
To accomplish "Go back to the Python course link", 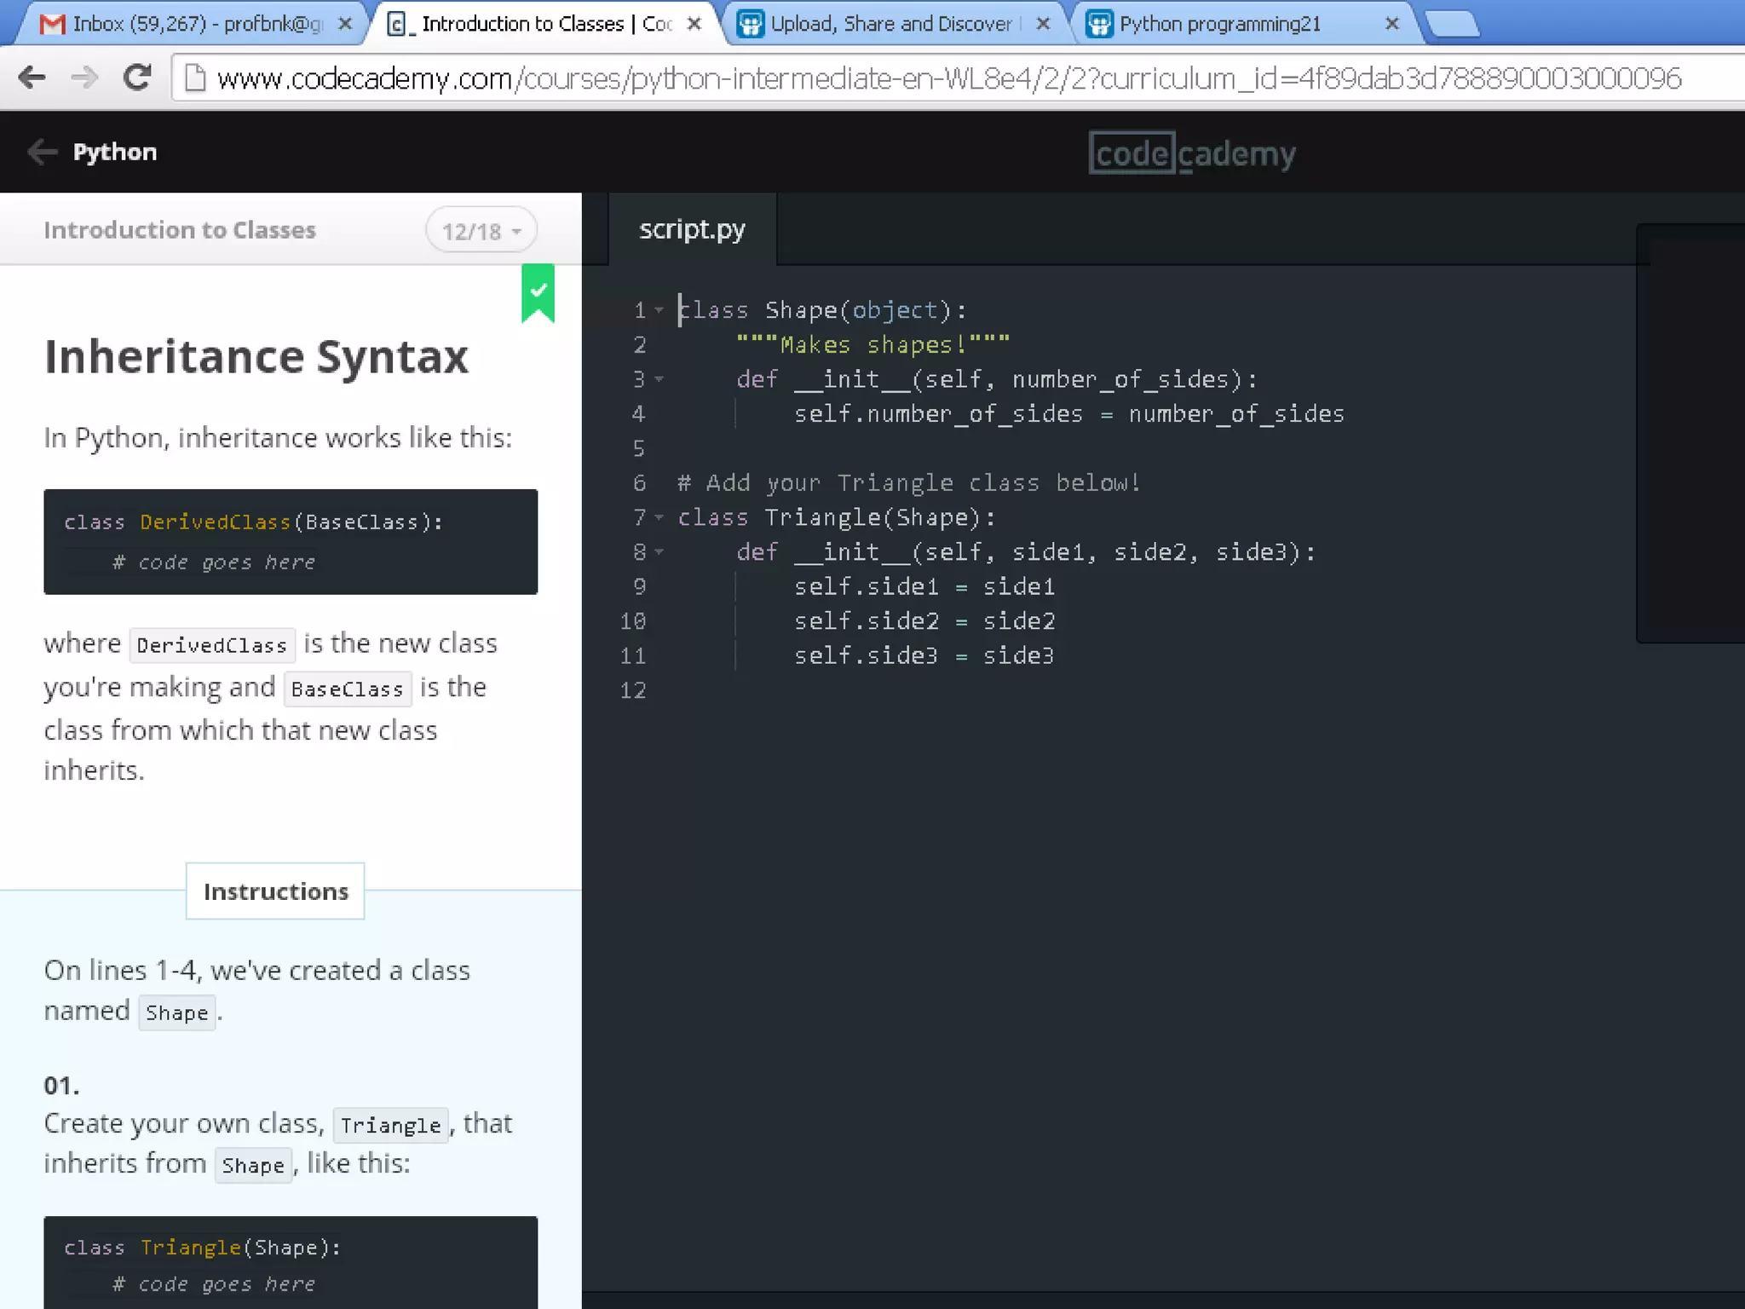I will click(x=115, y=152).
